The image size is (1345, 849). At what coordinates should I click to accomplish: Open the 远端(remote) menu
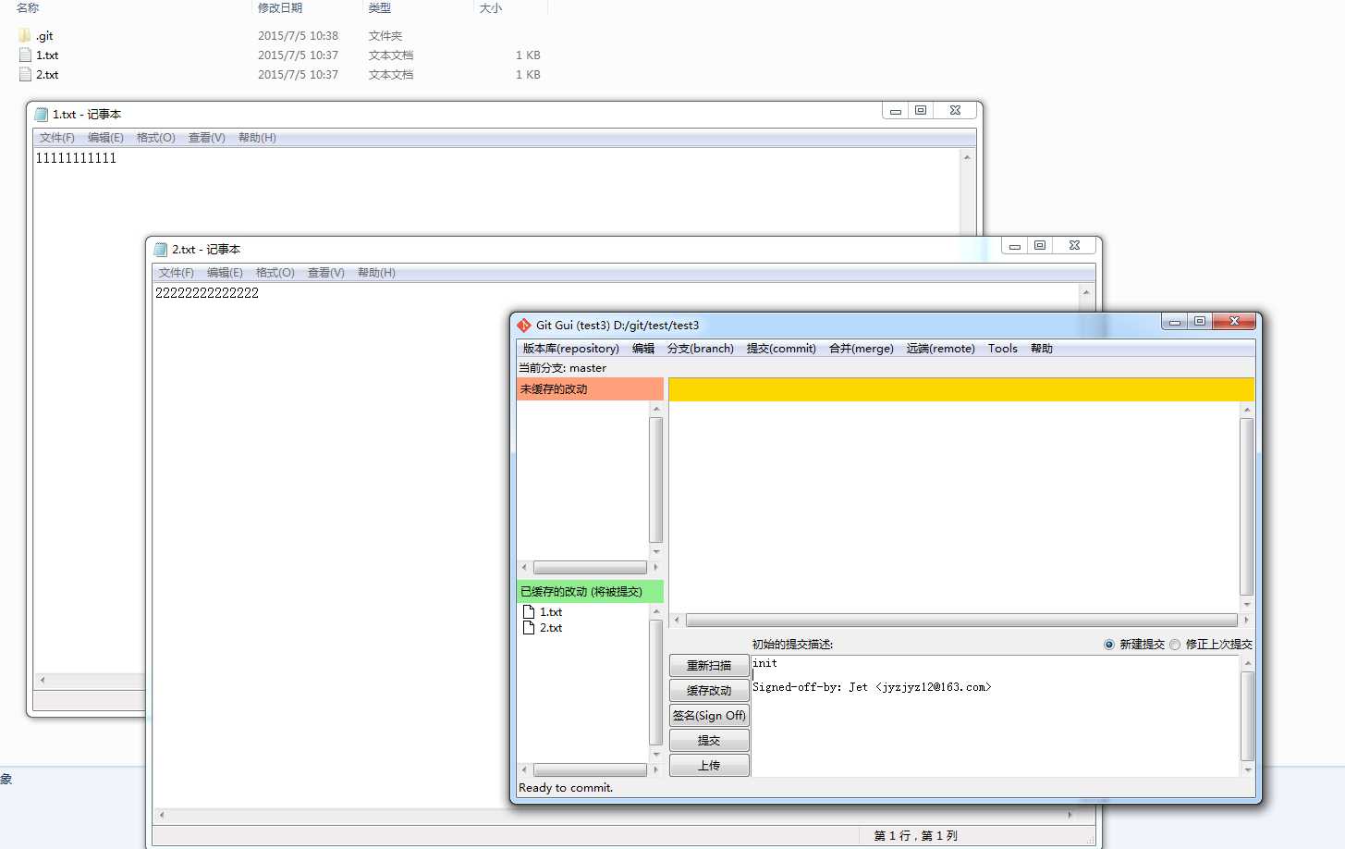[941, 349]
